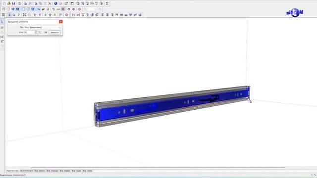Open a project with the yellow folder icon
This screenshot has width=317, height=178.
pyautogui.click(x=9, y=3)
